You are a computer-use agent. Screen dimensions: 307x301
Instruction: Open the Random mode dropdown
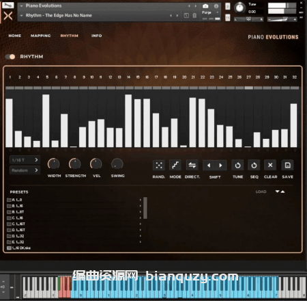[x=25, y=170]
